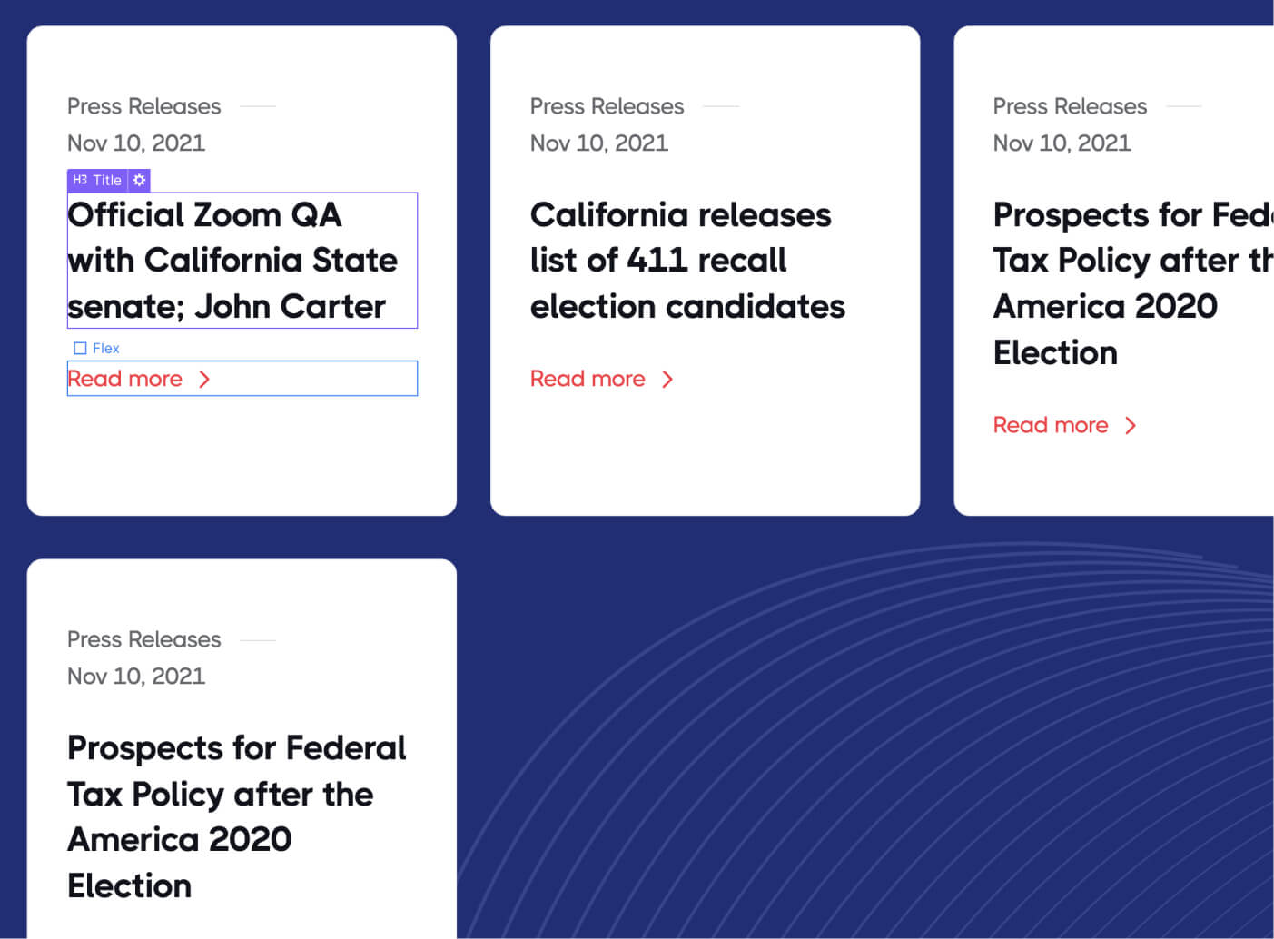Open Read more on the Official Zoom QA card
The width and height of the screenshot is (1274, 939).
pyautogui.click(x=125, y=379)
